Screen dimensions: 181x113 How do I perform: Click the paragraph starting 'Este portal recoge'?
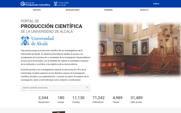pos(56,58)
